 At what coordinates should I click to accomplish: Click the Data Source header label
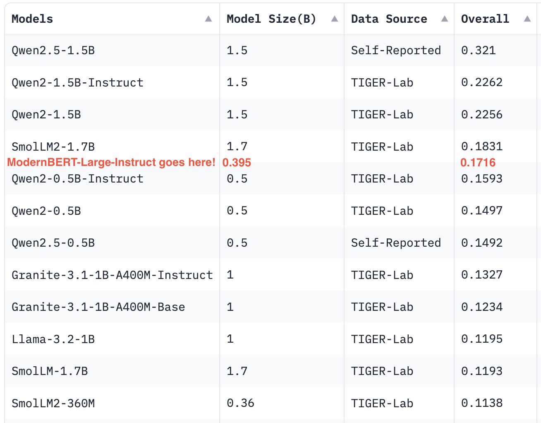coord(389,19)
